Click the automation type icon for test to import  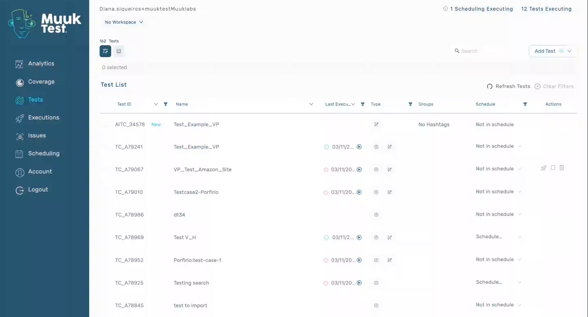(376, 305)
